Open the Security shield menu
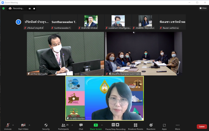 tap(46, 126)
